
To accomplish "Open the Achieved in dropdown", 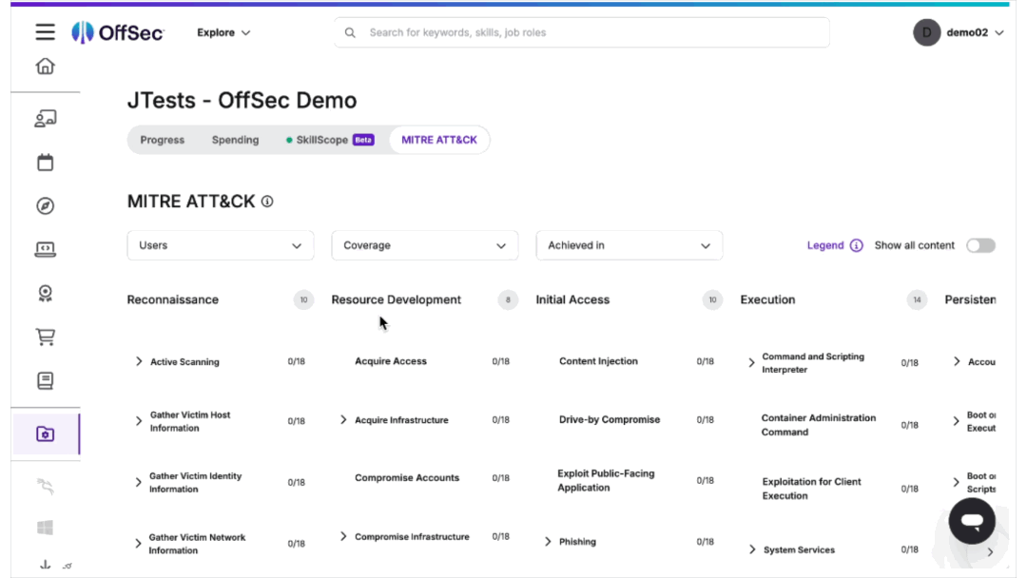I will coord(629,245).
